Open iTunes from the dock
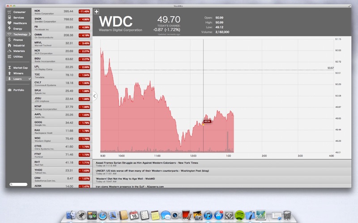This screenshot has width=358, height=223. tap(208, 215)
